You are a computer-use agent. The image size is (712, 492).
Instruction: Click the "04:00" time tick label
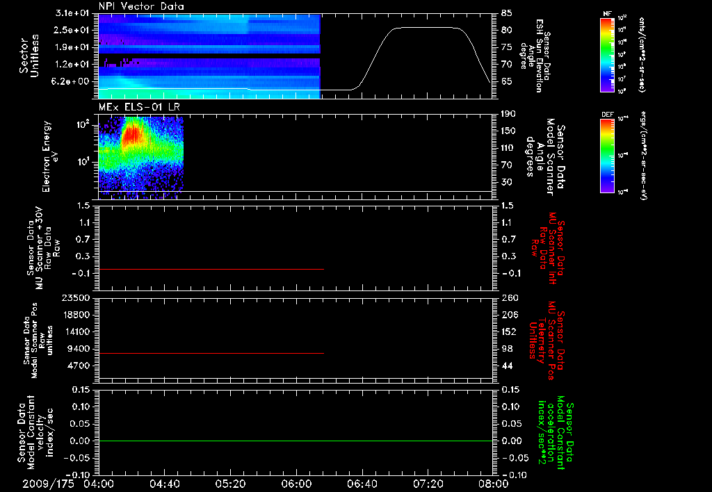[99, 484]
